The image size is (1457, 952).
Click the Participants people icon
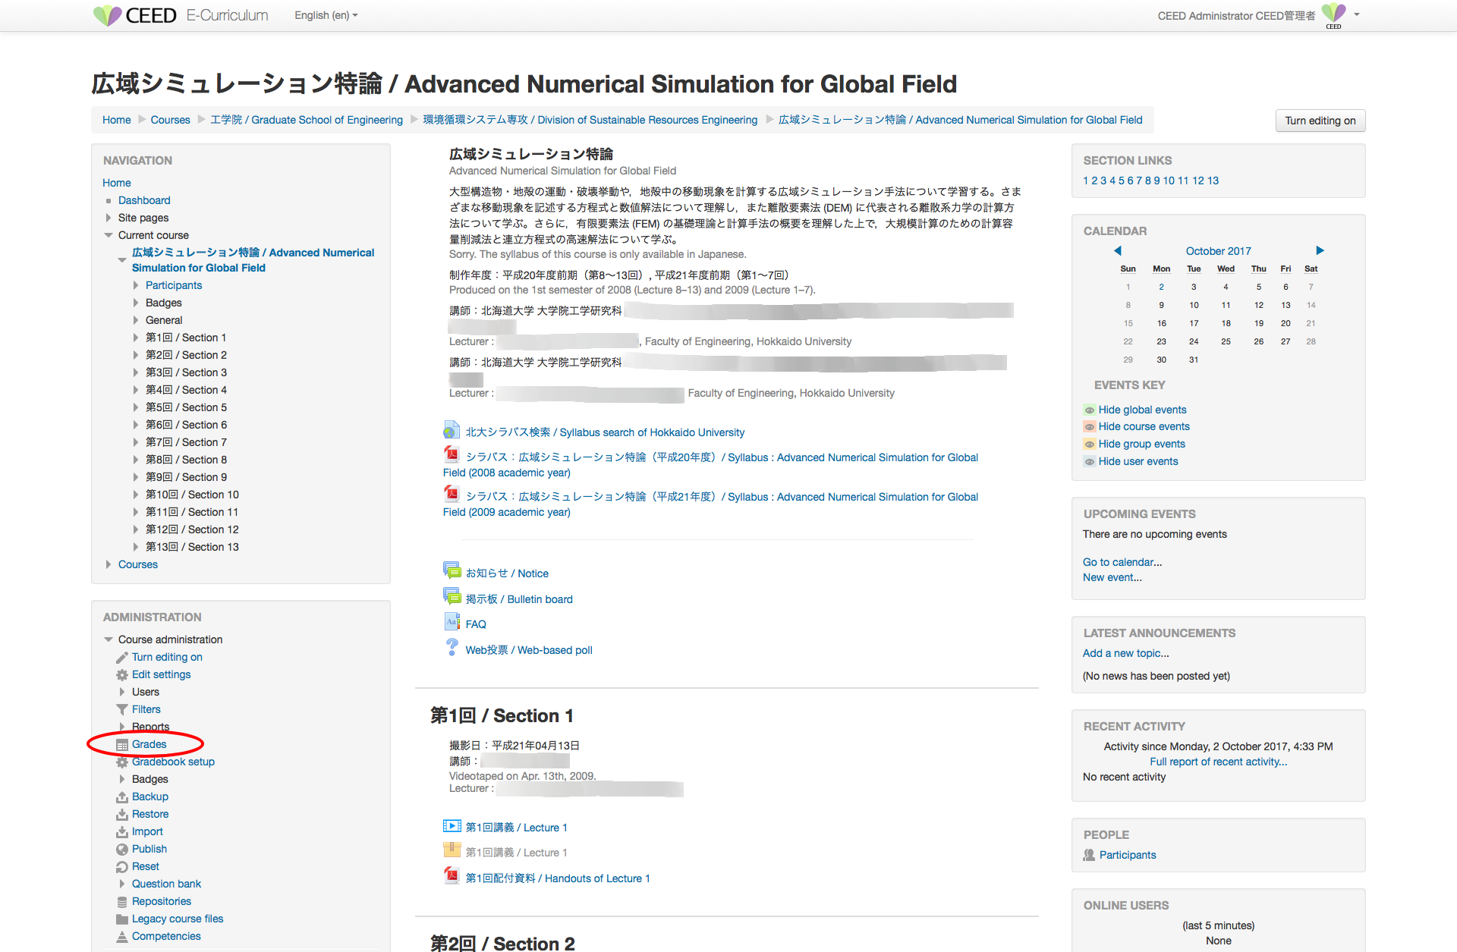coord(1089,855)
